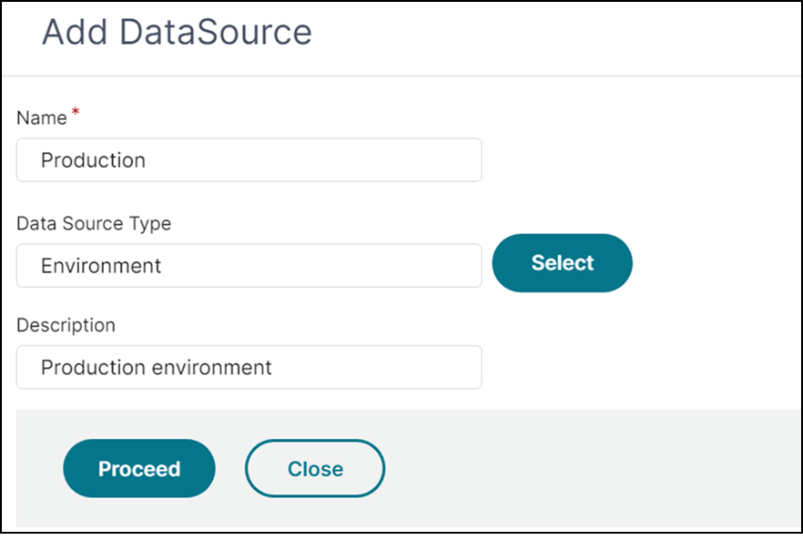Click the Description label
Image resolution: width=803 pixels, height=540 pixels.
coord(66,325)
